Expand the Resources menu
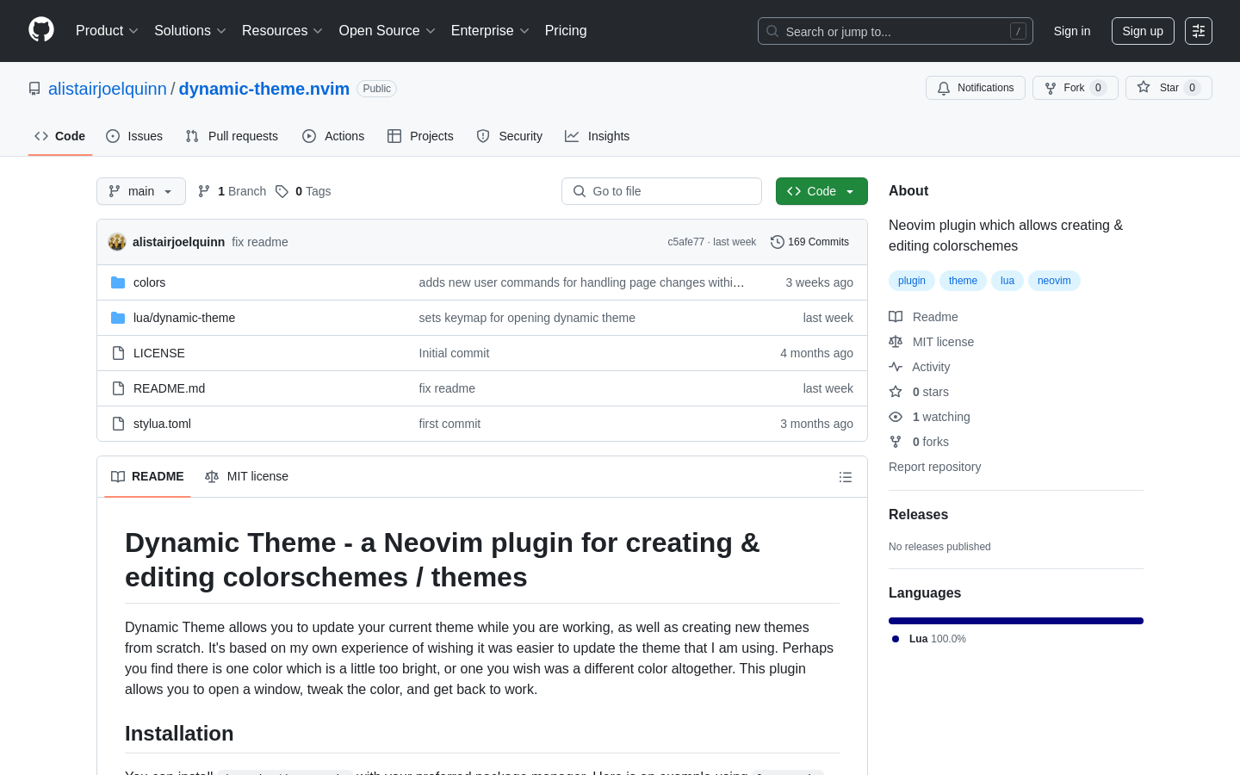The height and width of the screenshot is (775, 1240). pos(282,31)
